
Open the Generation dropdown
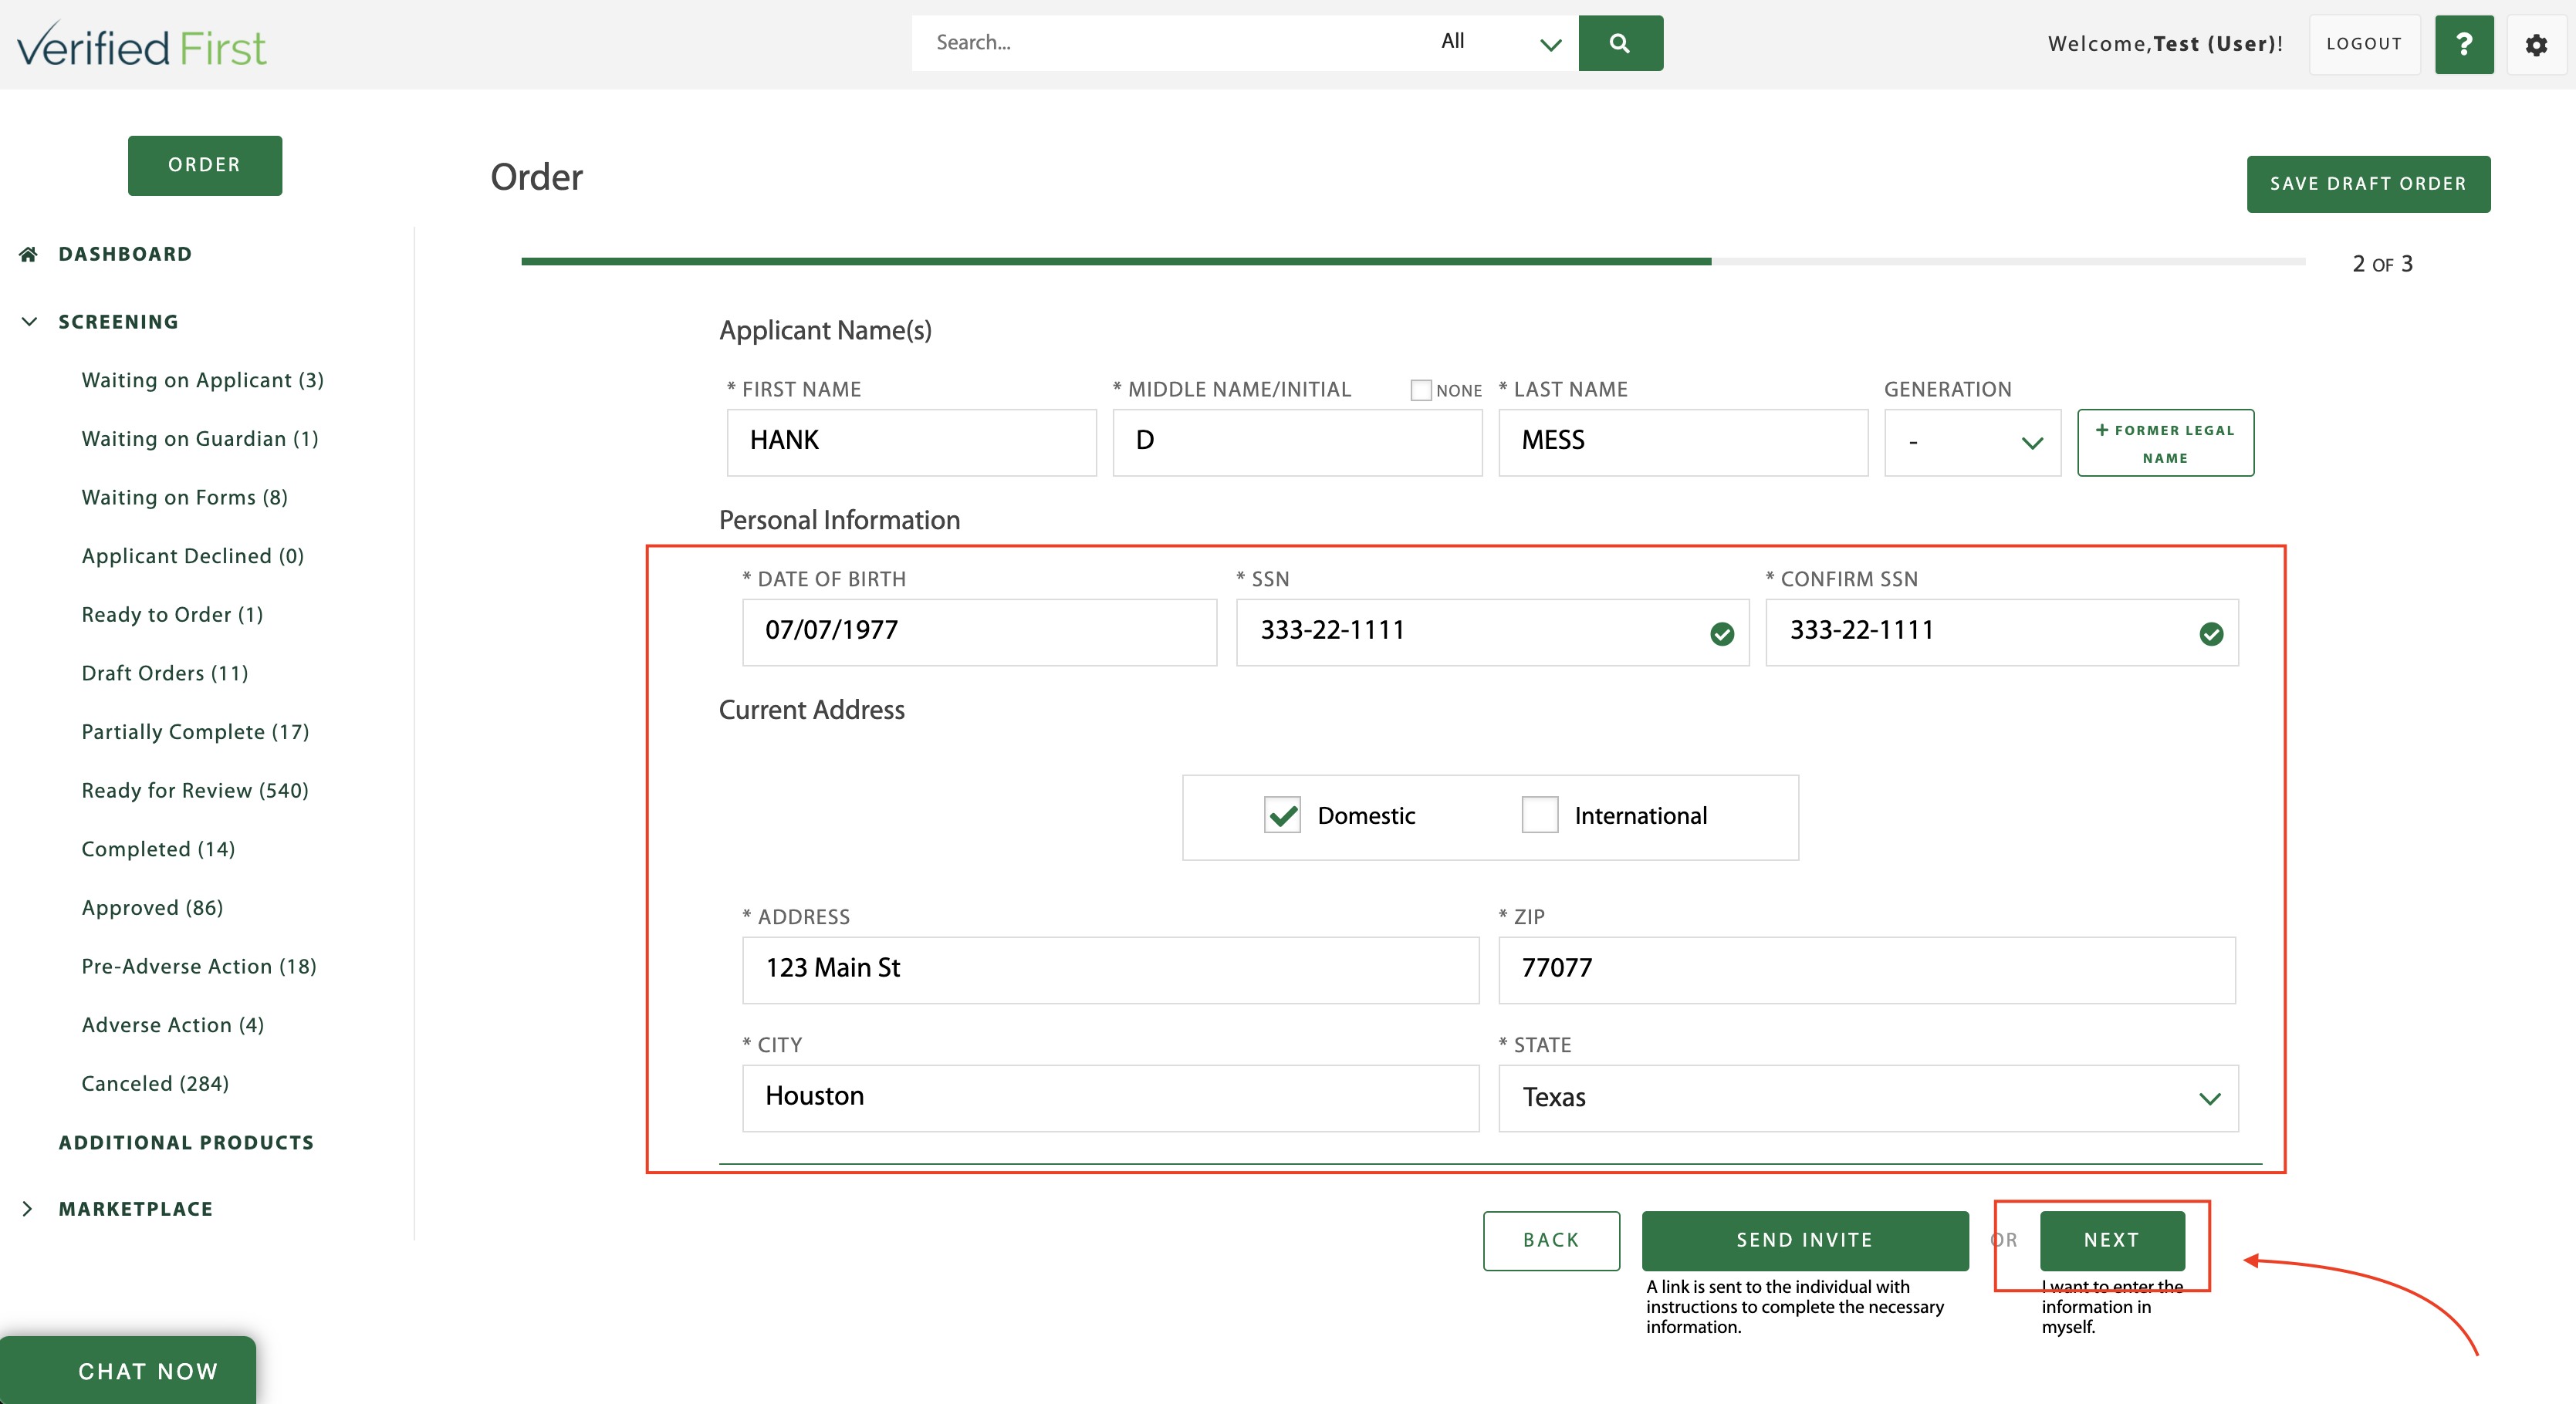[1972, 443]
